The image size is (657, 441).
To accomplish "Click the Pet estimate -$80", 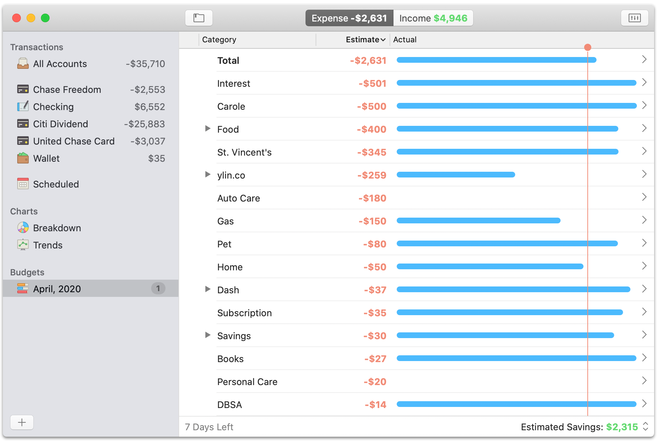I will pyautogui.click(x=374, y=244).
